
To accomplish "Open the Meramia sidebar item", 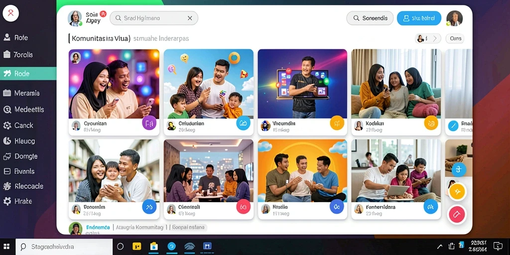I will pyautogui.click(x=21, y=93).
